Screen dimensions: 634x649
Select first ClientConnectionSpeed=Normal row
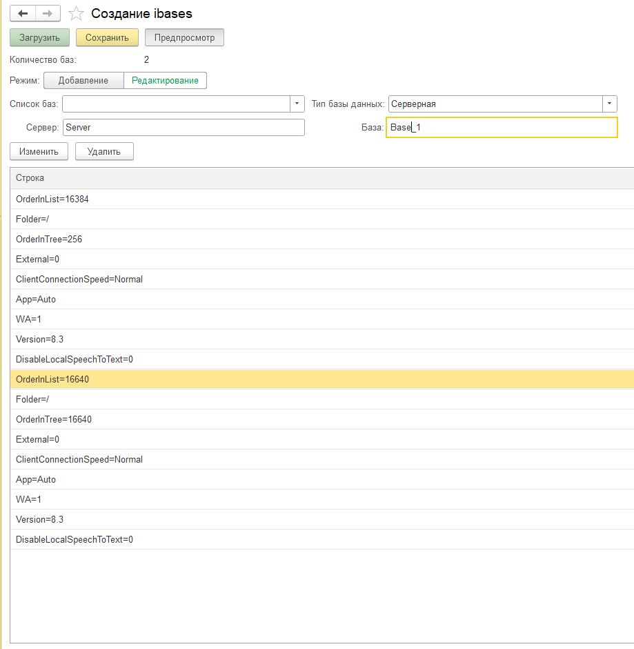tap(322, 280)
